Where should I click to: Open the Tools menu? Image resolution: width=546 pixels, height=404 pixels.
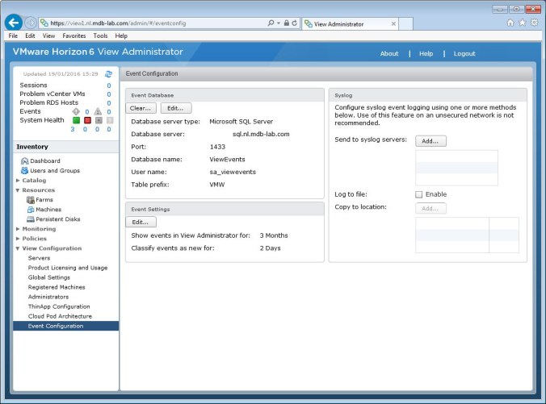[100, 36]
